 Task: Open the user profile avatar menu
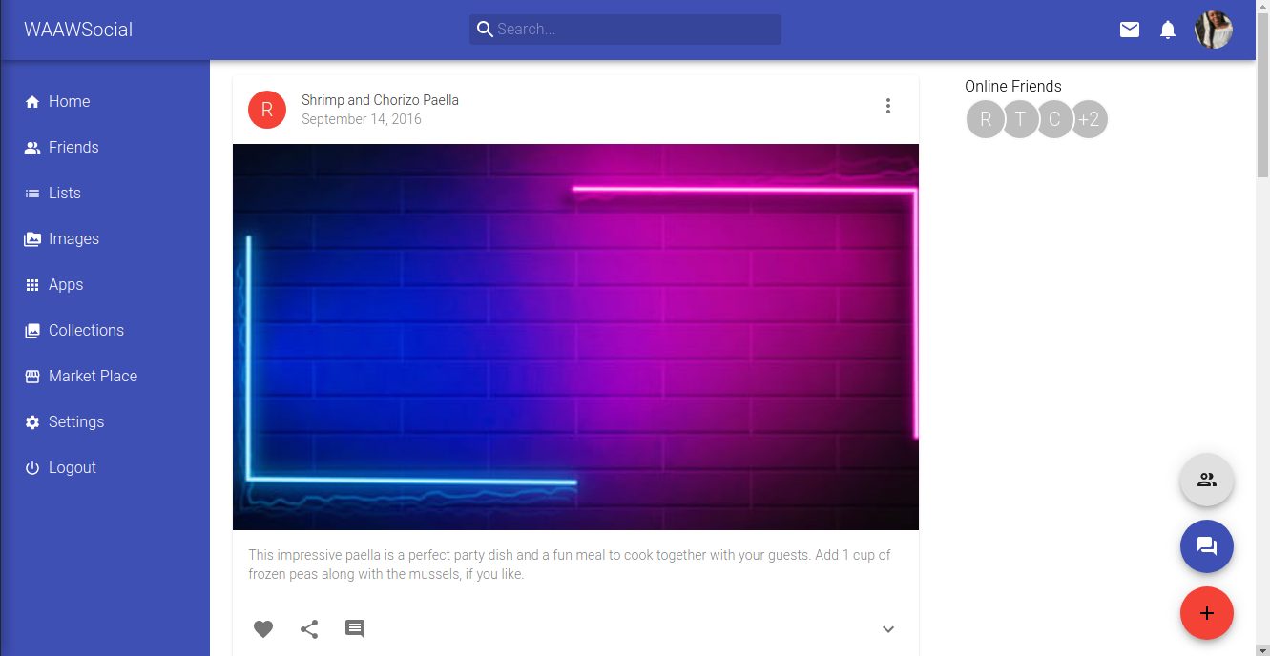click(1214, 30)
